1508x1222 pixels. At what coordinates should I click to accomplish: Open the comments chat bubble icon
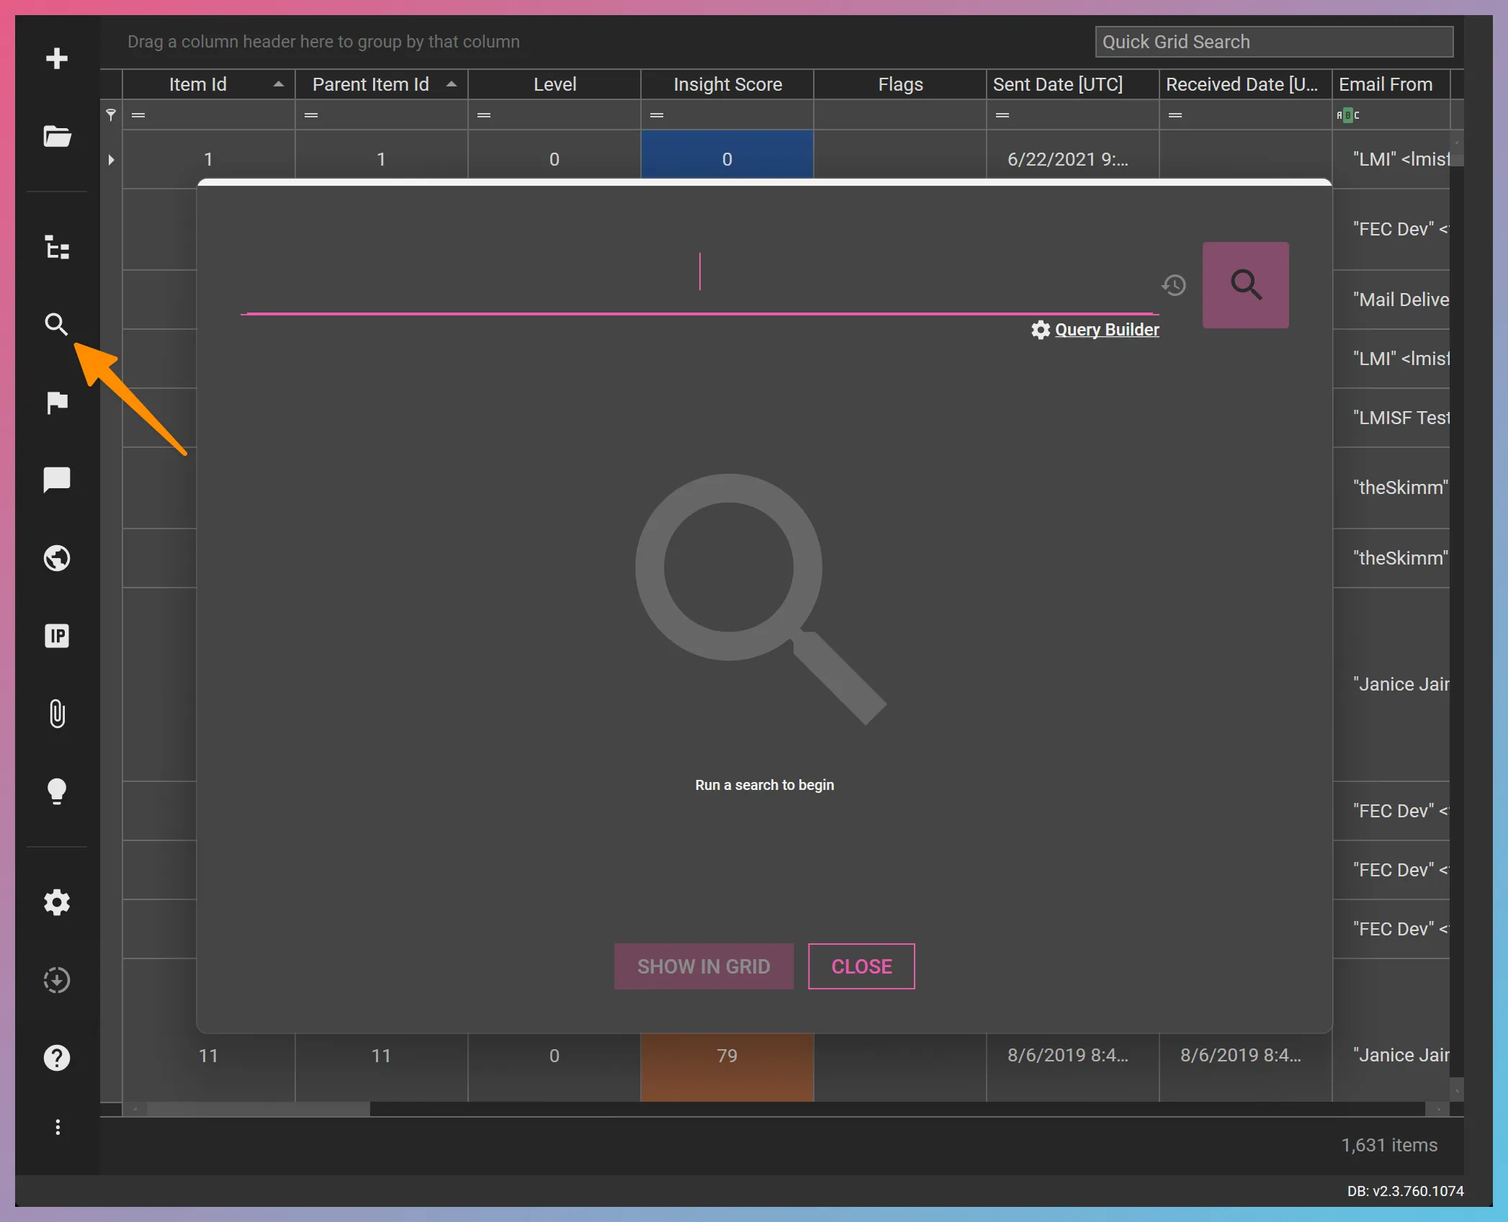point(57,480)
